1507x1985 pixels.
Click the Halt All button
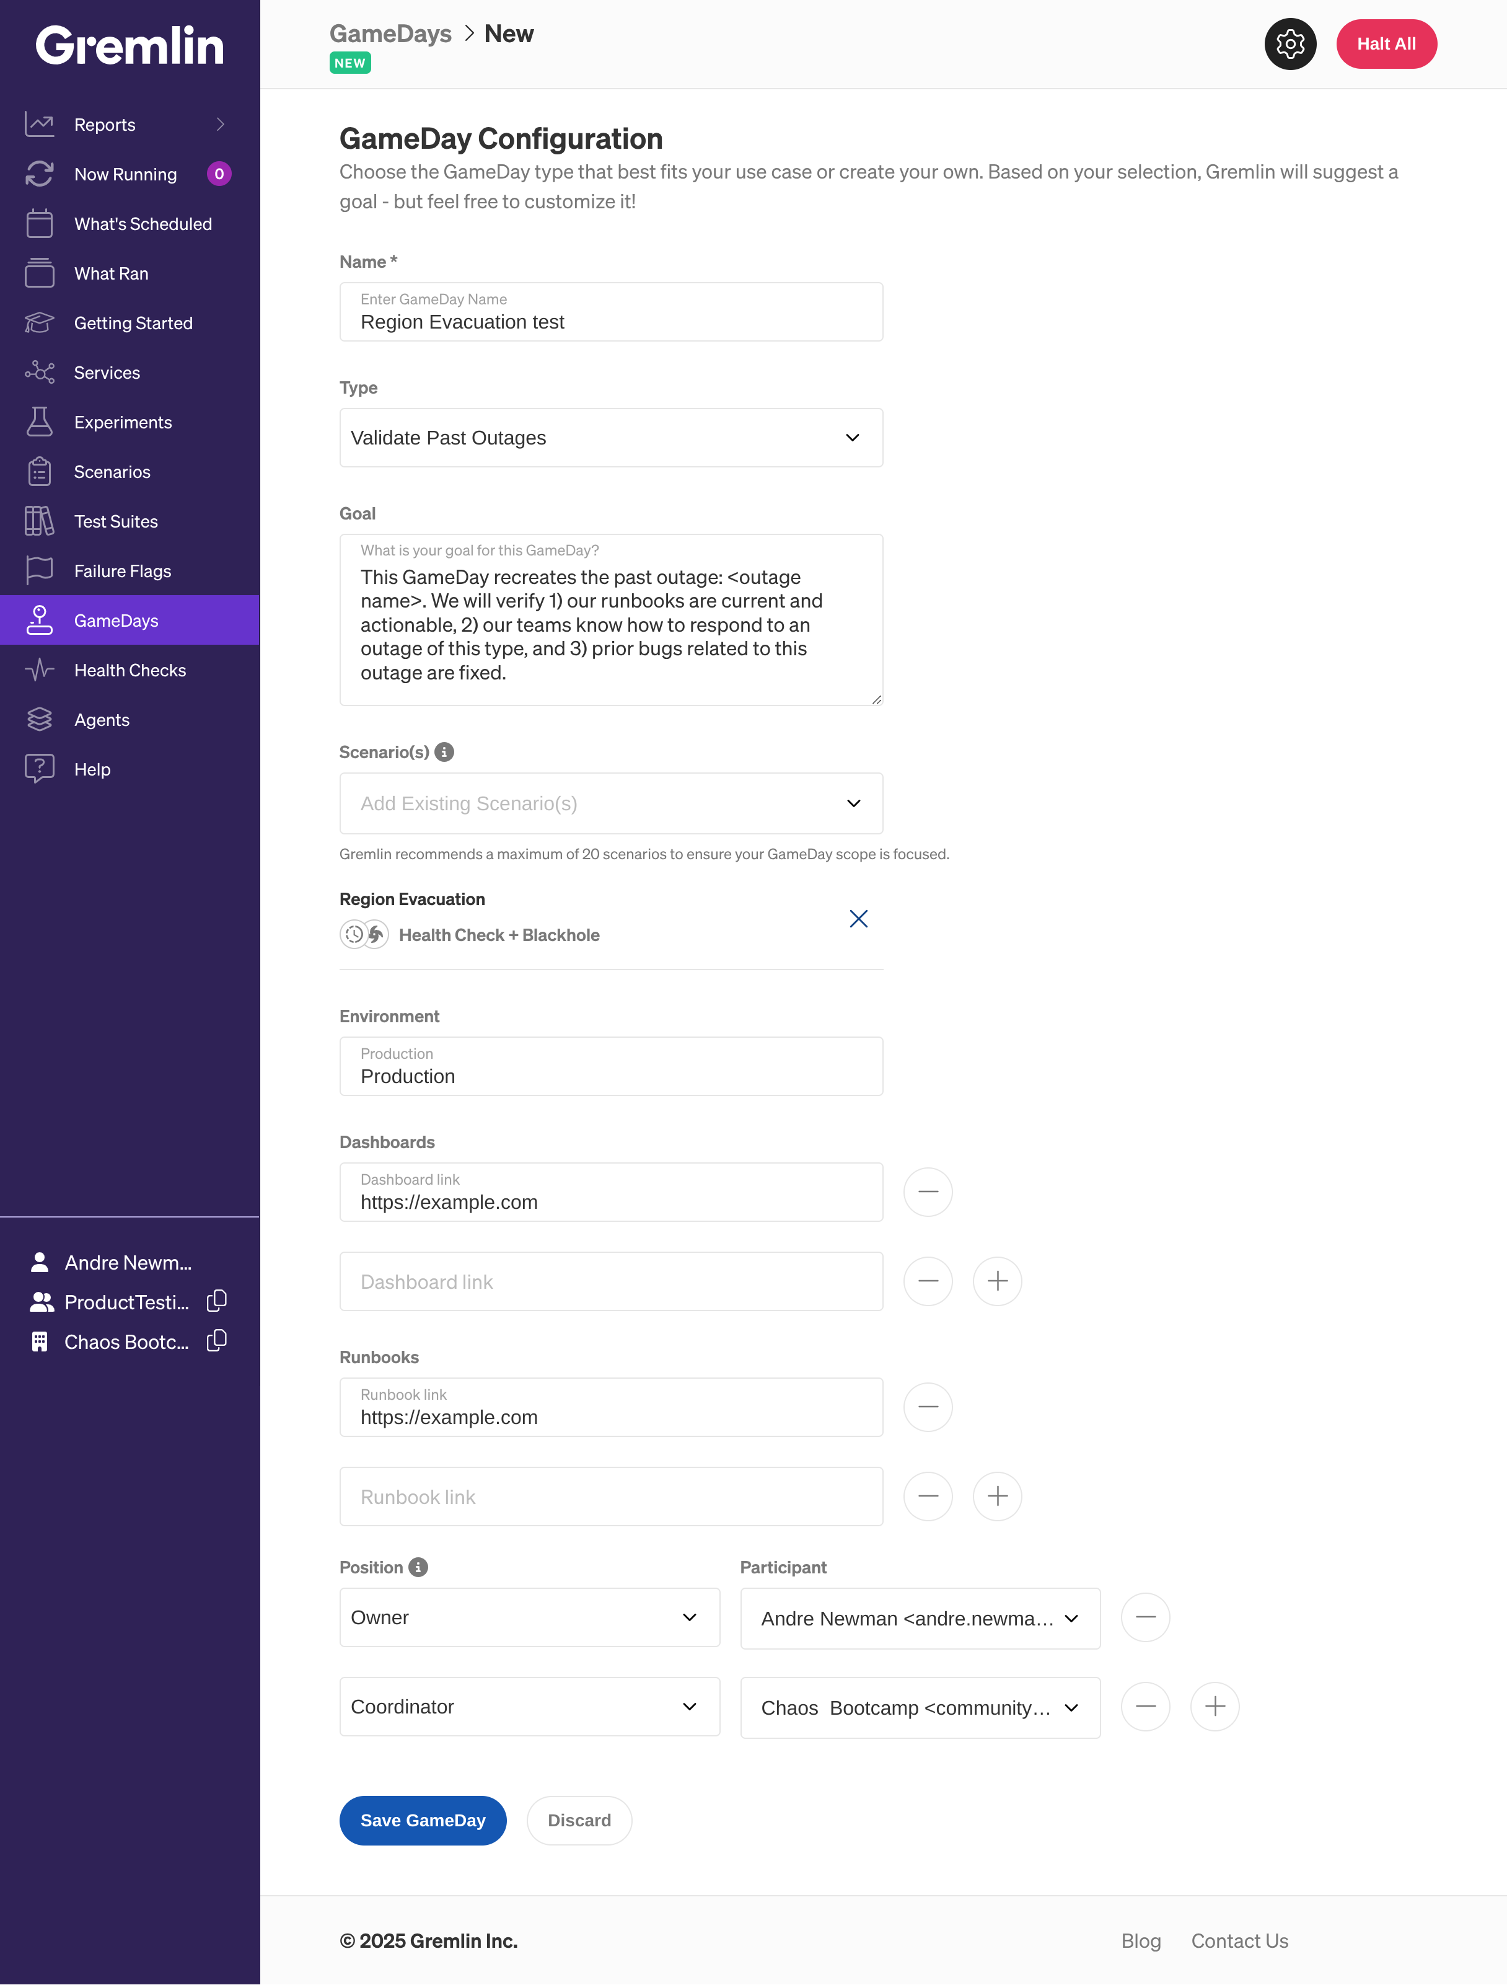(x=1386, y=44)
